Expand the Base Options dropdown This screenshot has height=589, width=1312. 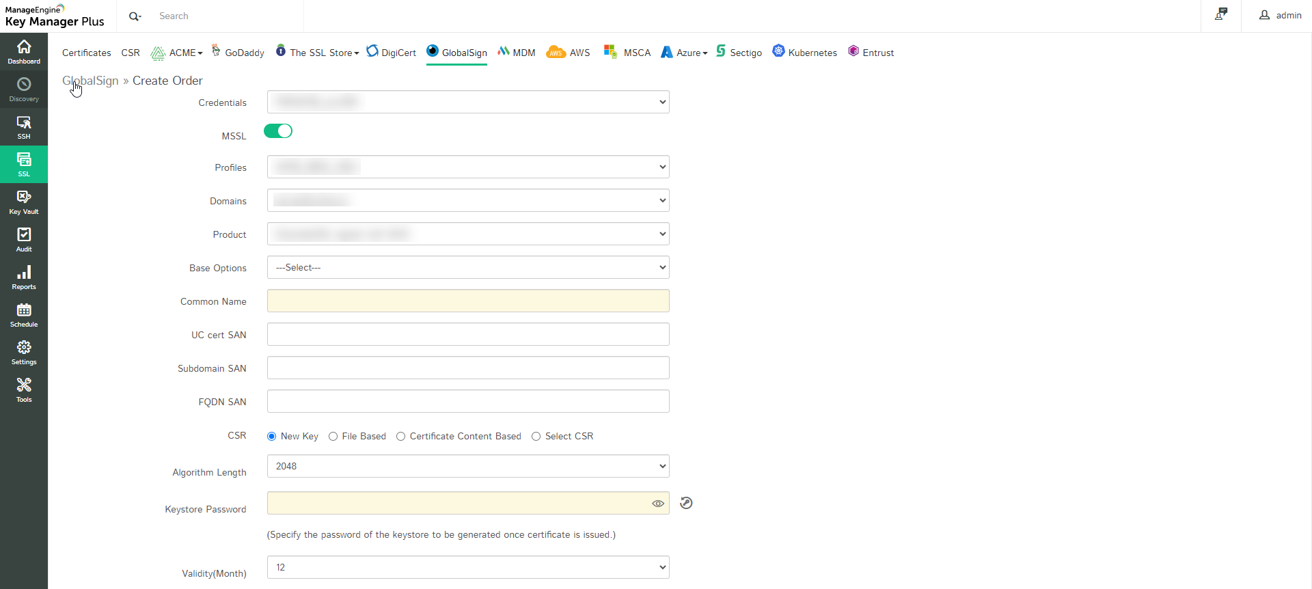coord(468,267)
